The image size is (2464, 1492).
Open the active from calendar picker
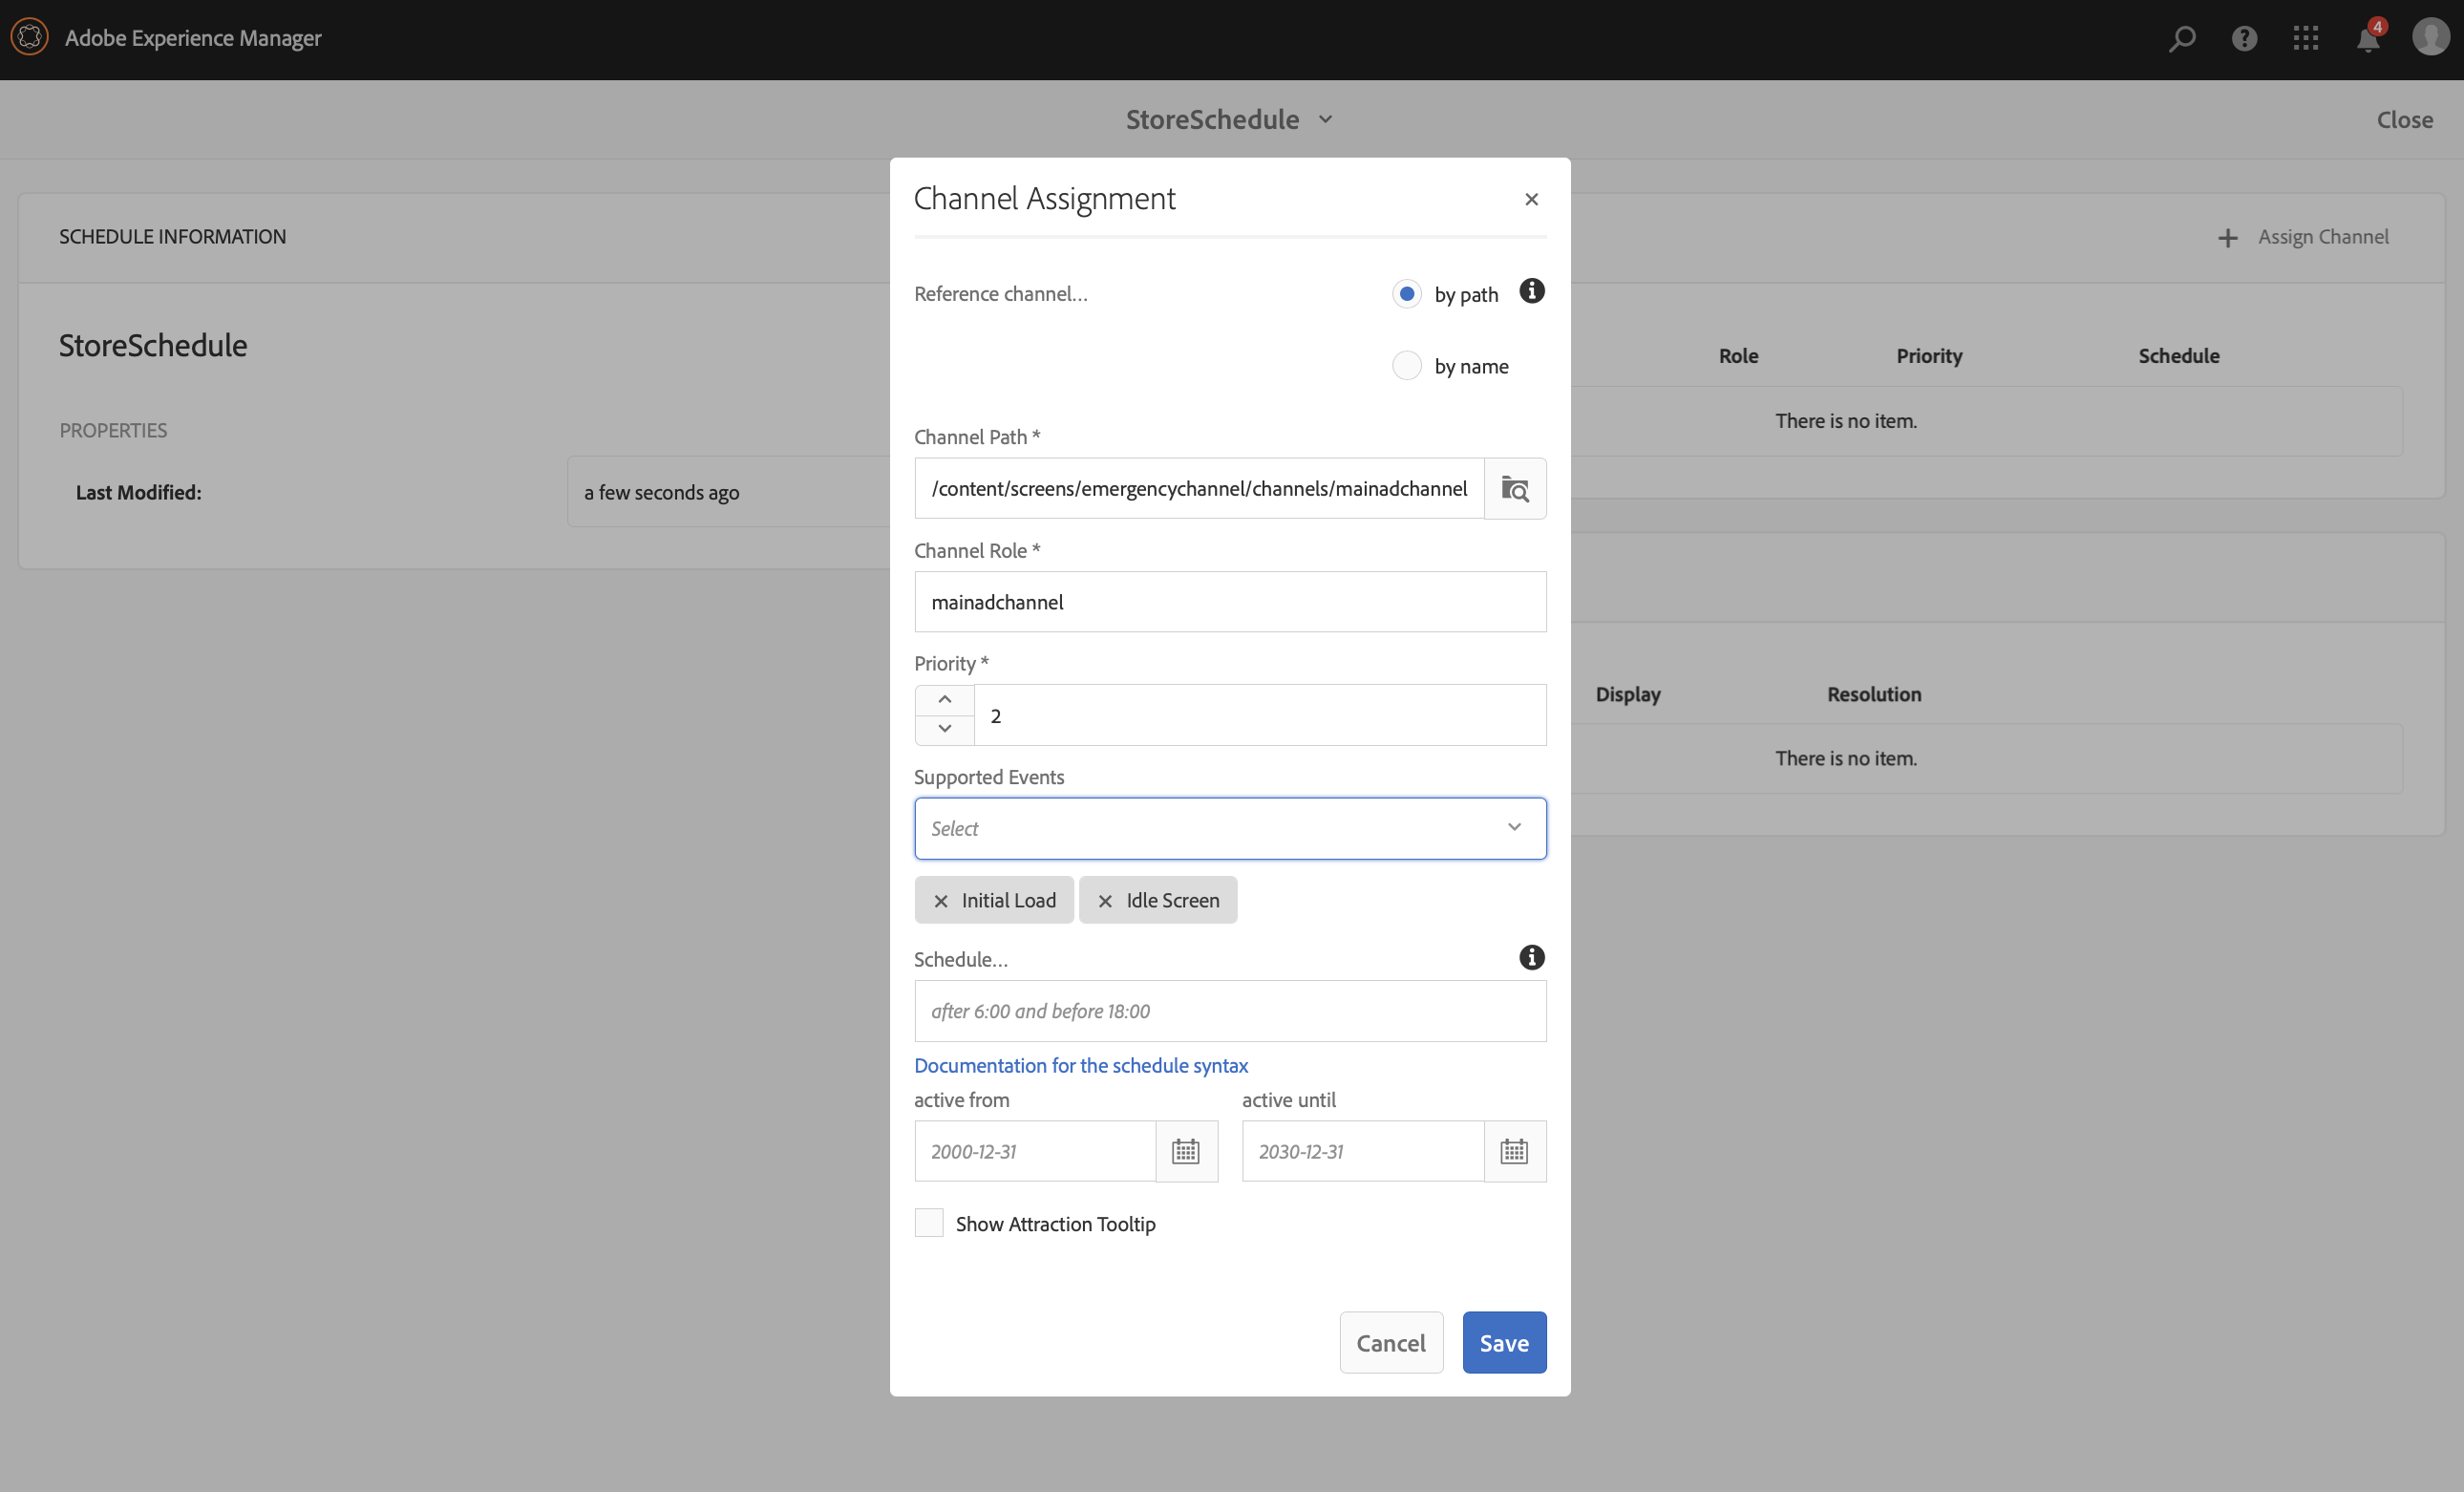pyautogui.click(x=1186, y=1151)
